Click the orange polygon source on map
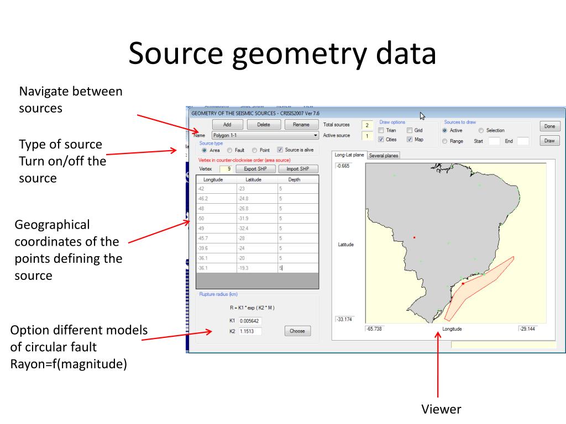The height and width of the screenshot is (424, 566). click(477, 288)
